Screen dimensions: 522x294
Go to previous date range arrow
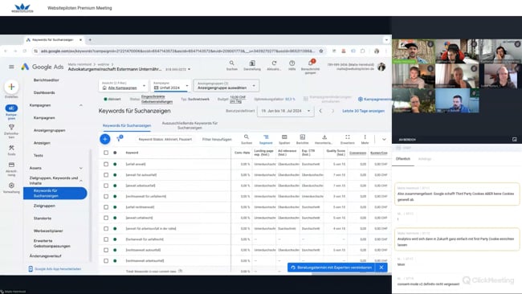(x=320, y=111)
